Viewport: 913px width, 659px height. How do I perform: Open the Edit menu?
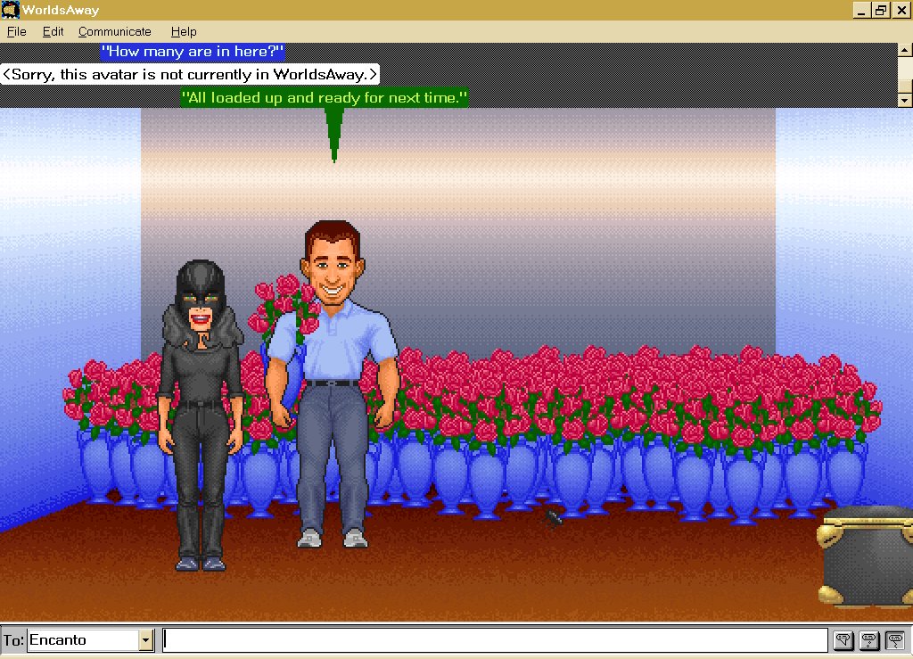point(53,31)
